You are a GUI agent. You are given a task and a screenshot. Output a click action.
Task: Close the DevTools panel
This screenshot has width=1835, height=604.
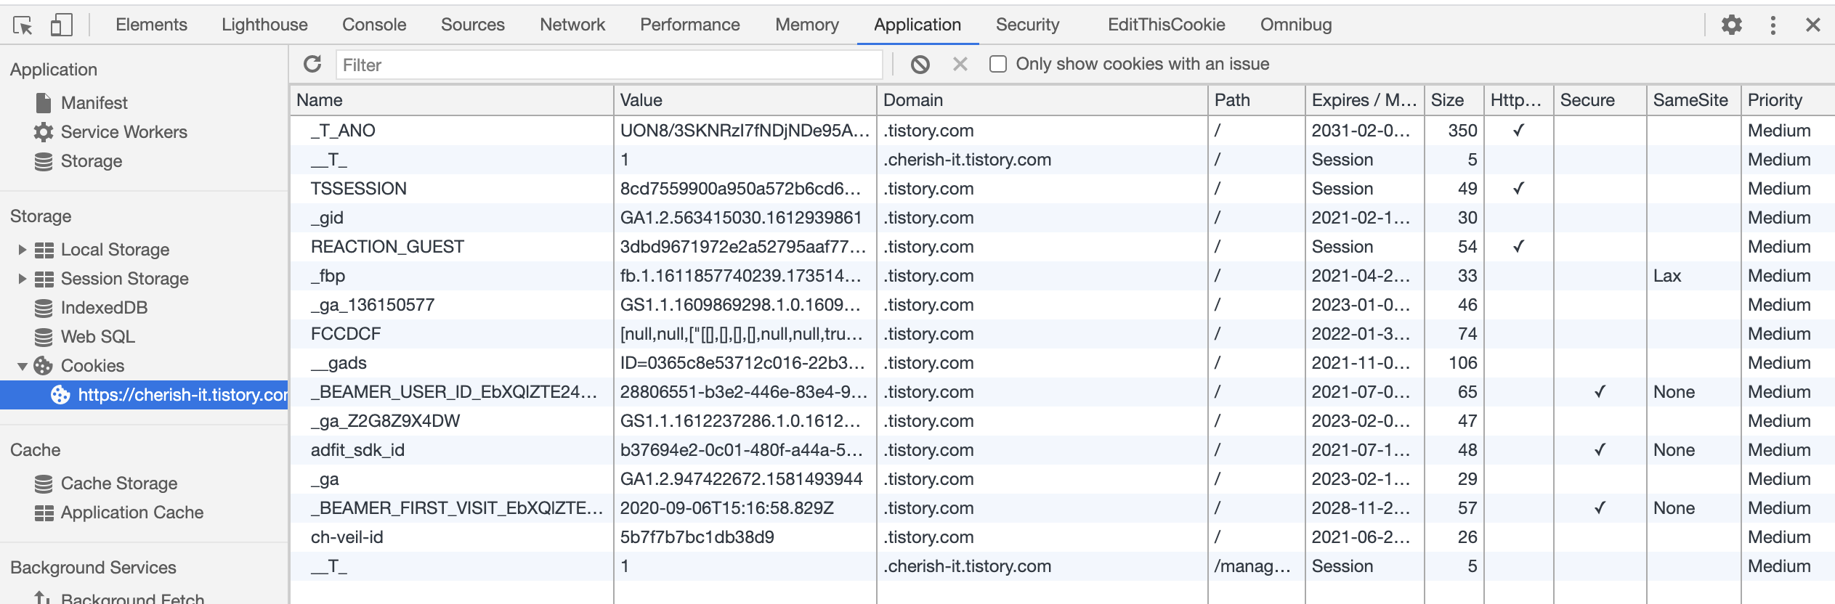pos(1813,25)
